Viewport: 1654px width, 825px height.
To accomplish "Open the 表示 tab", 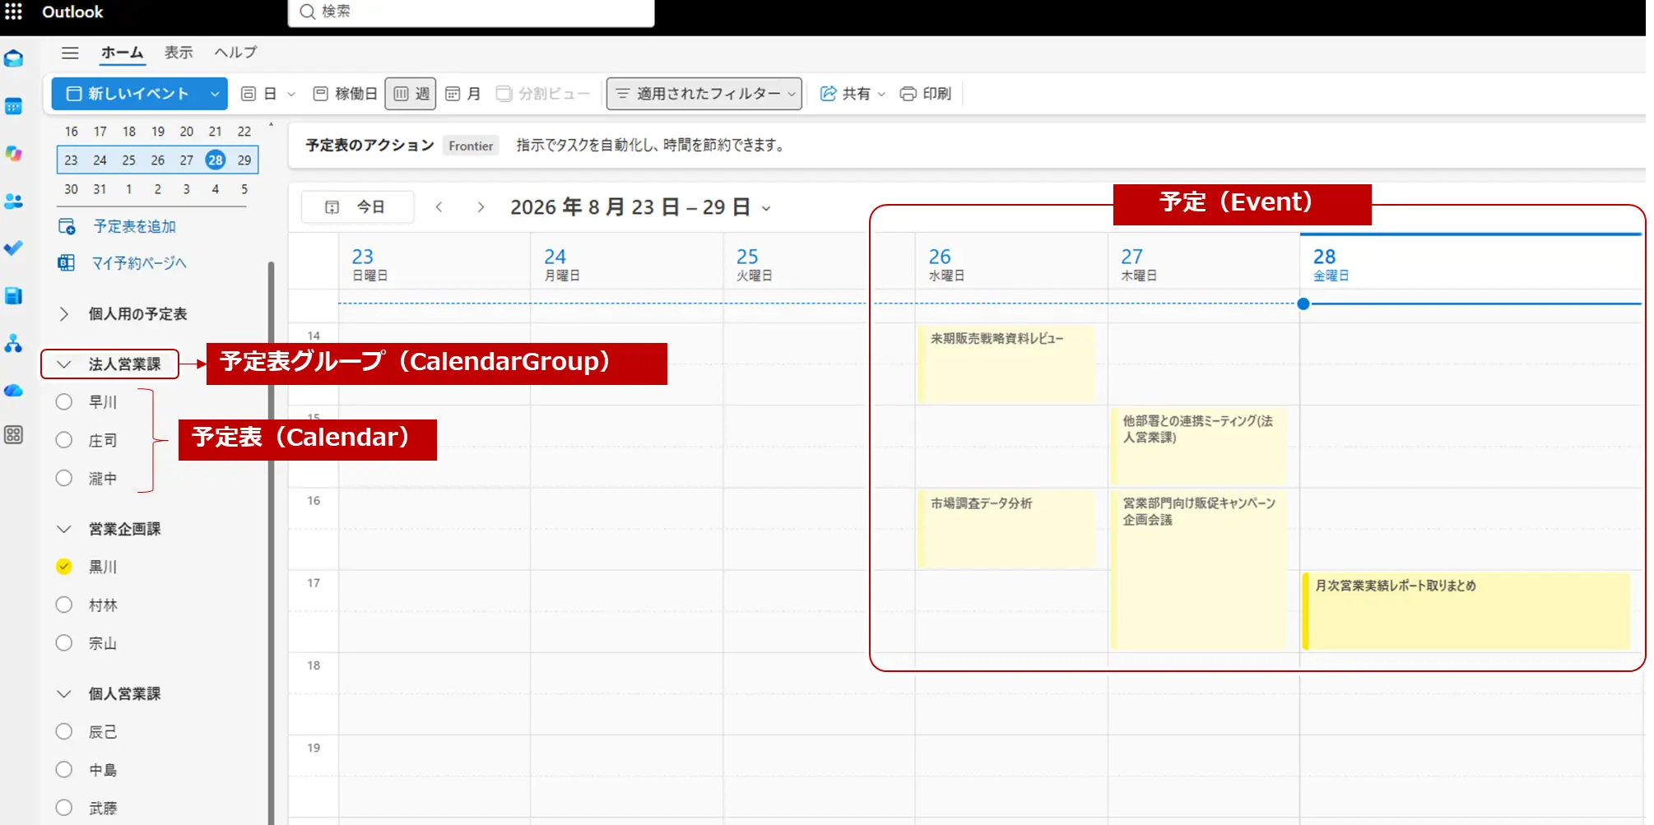I will coord(179,53).
